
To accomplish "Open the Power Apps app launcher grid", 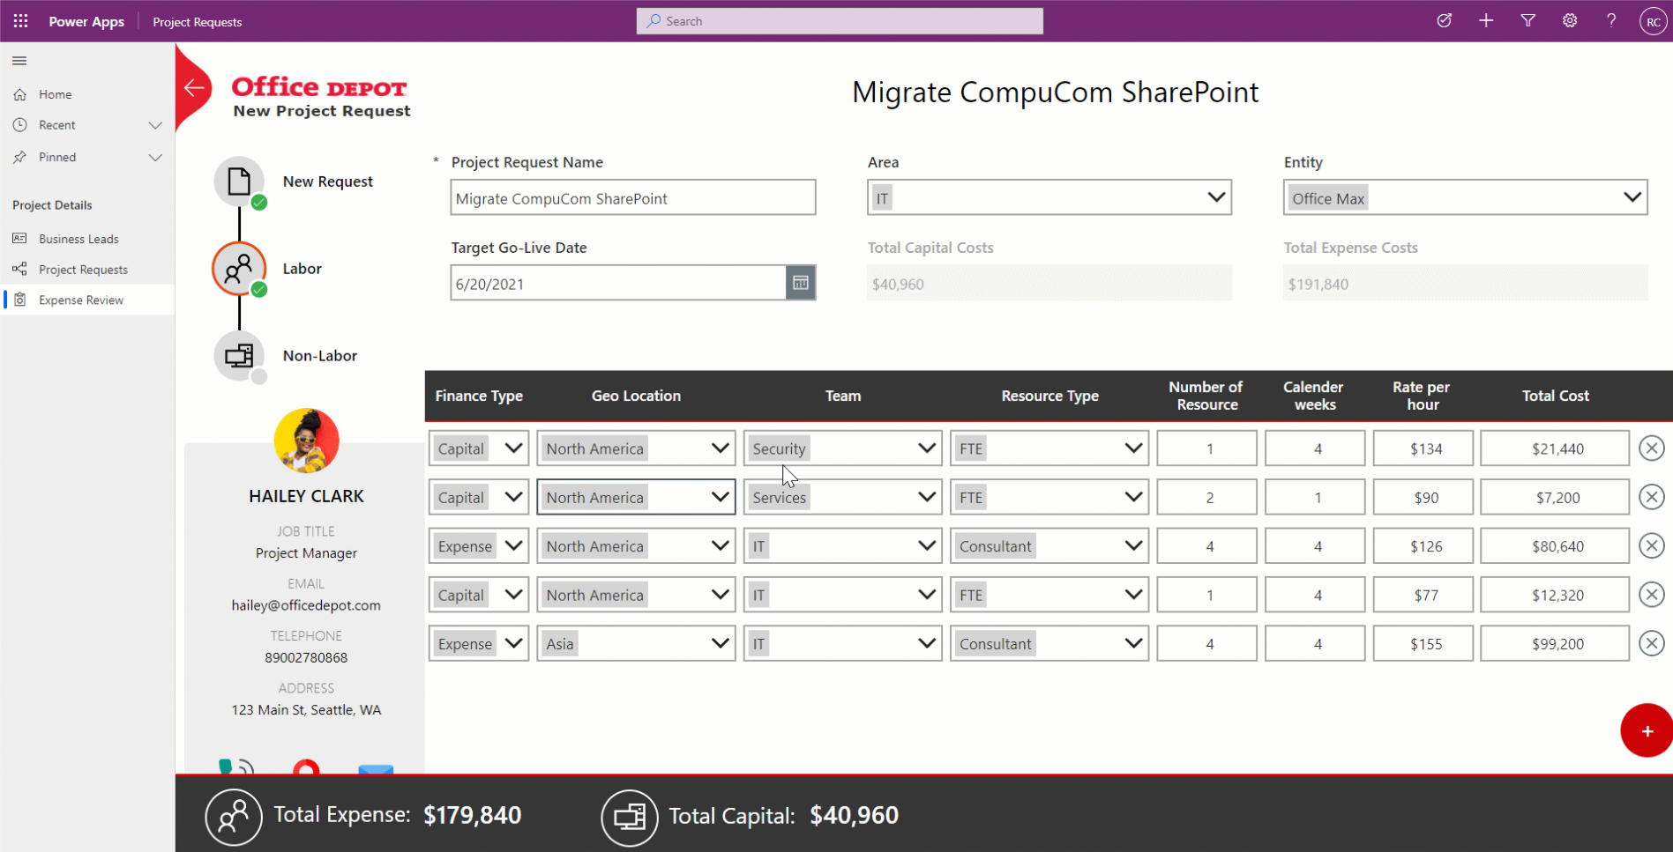I will point(20,21).
